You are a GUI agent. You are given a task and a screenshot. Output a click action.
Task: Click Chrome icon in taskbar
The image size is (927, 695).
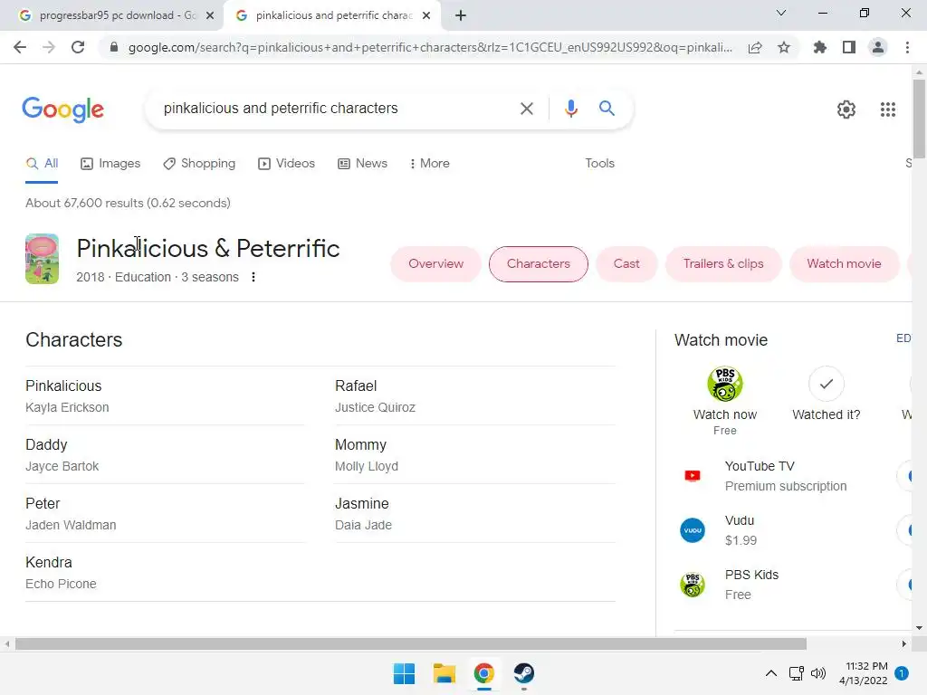pyautogui.click(x=483, y=673)
